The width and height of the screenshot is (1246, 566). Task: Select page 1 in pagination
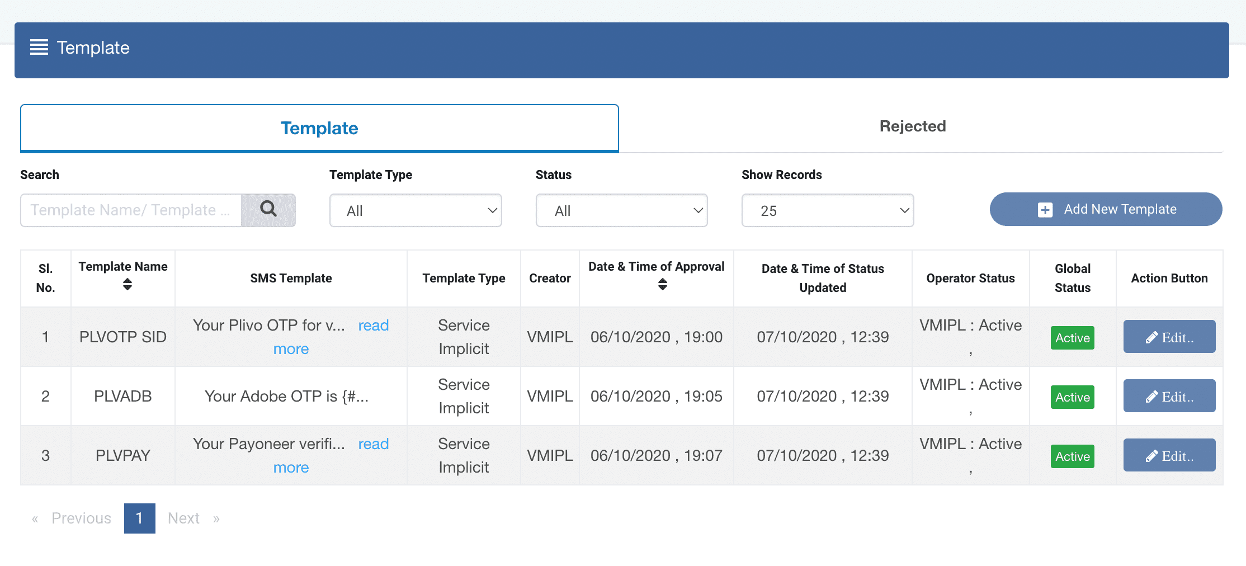tap(139, 518)
